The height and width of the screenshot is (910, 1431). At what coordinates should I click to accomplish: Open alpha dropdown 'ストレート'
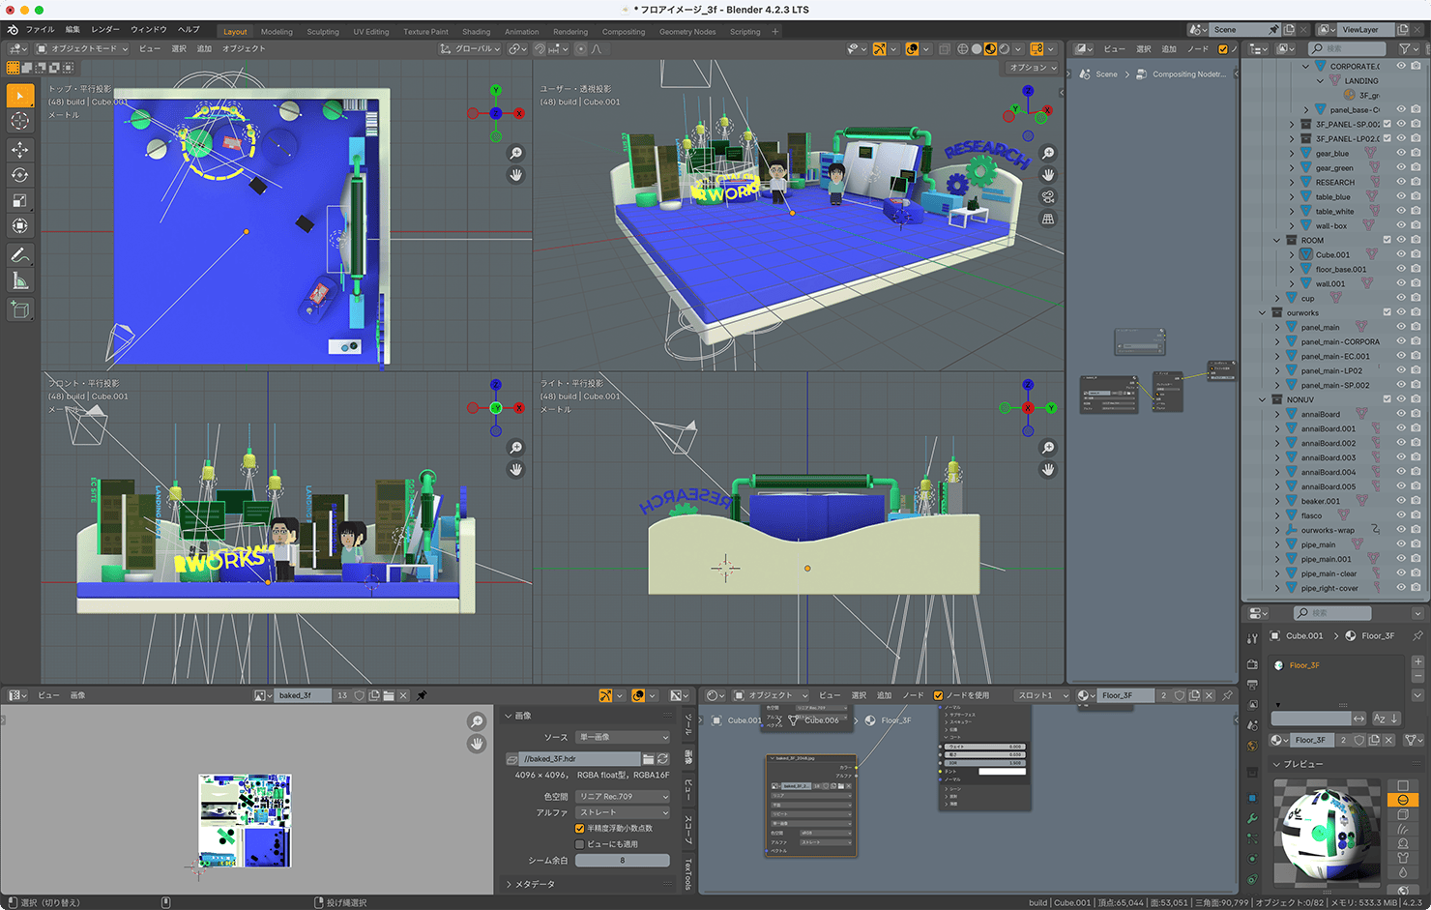coord(623,812)
